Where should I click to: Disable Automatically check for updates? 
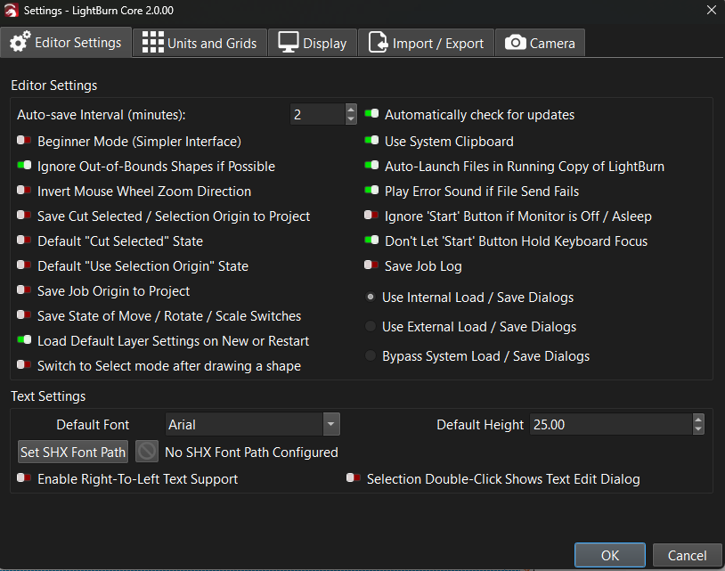click(371, 115)
